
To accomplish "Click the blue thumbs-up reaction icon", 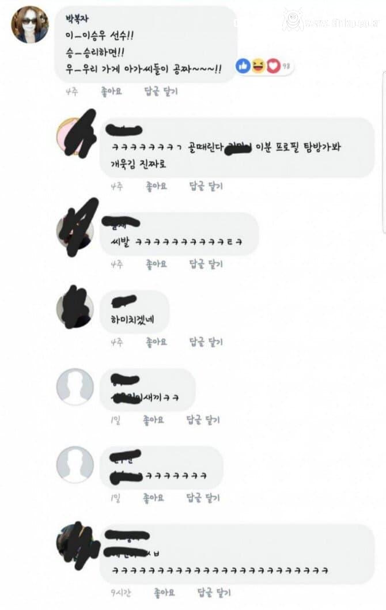I will 243,66.
